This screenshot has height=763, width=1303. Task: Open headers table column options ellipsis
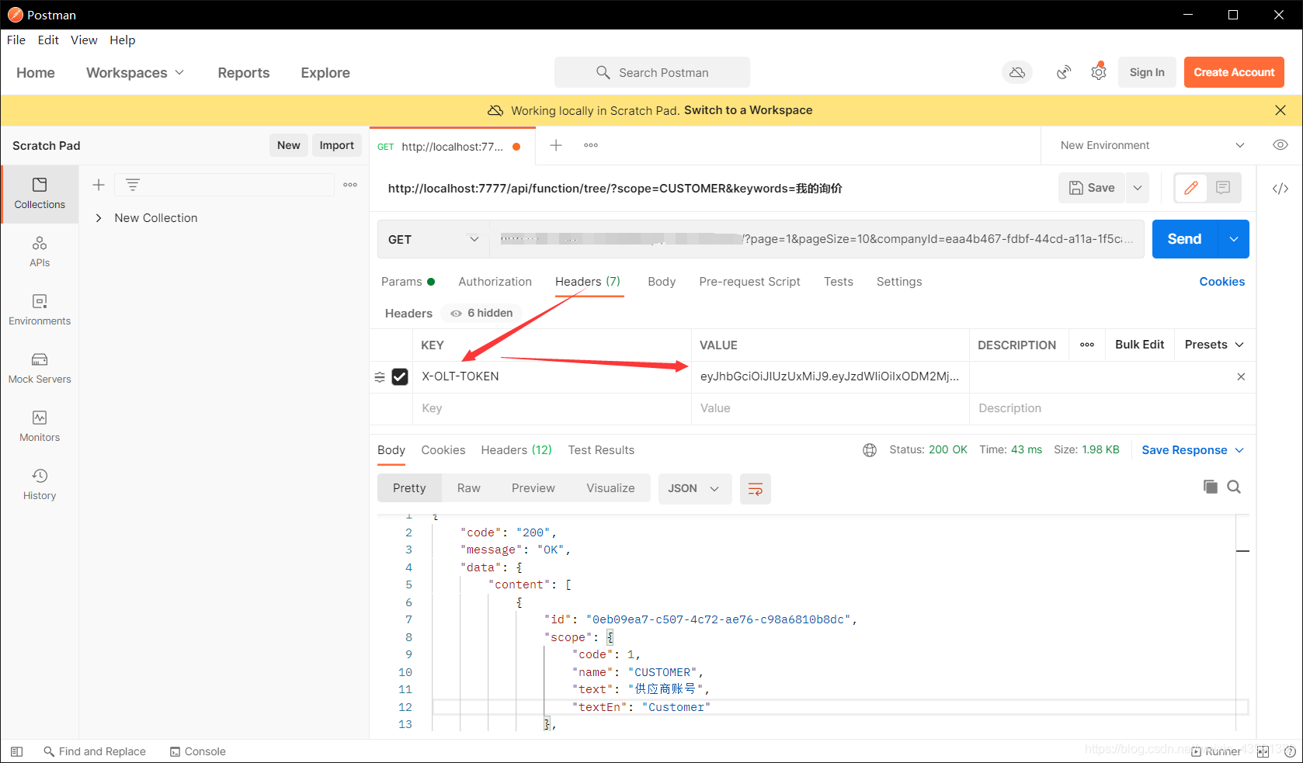click(1087, 345)
